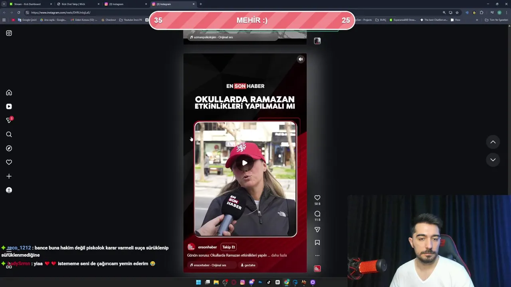Open Reels section from sidebar
511x287 pixels.
(9, 106)
